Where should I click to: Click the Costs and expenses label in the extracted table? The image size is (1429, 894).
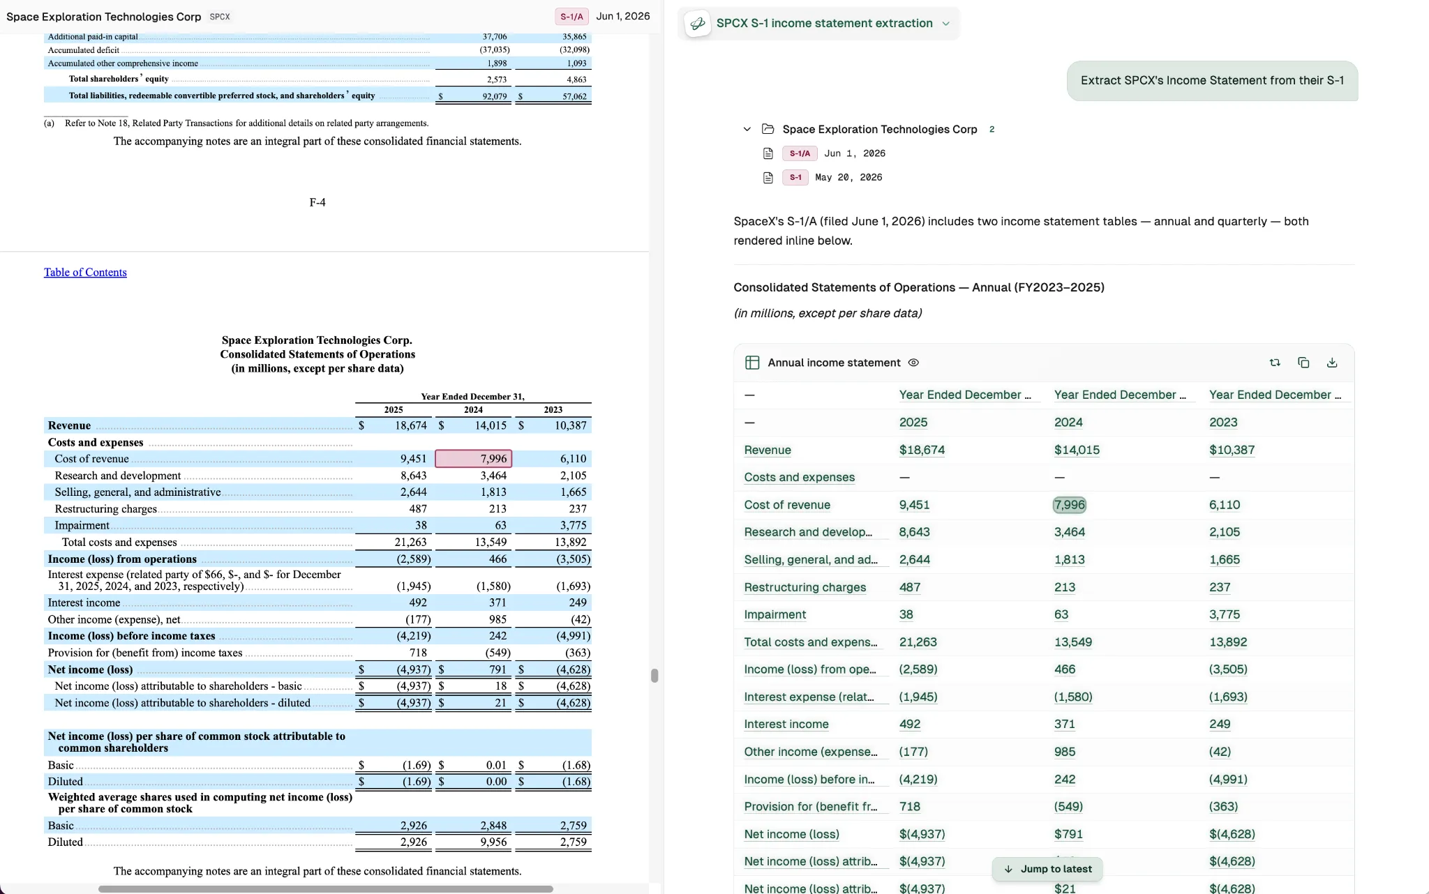(799, 478)
